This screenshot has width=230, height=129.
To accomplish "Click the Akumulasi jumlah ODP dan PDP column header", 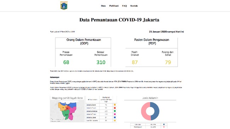I will point(106,100).
